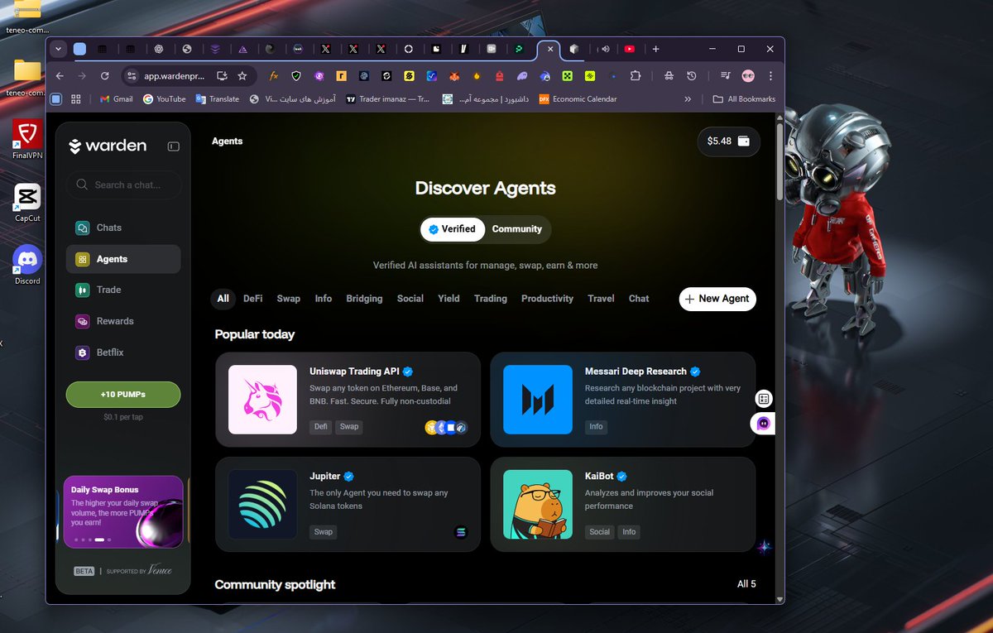Click the Solana chain icon on Jupiter card
993x633 pixels.
pos(462,532)
